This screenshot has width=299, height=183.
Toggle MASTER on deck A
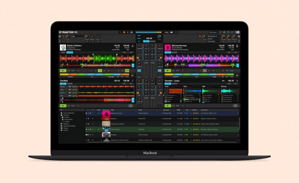tap(70, 52)
